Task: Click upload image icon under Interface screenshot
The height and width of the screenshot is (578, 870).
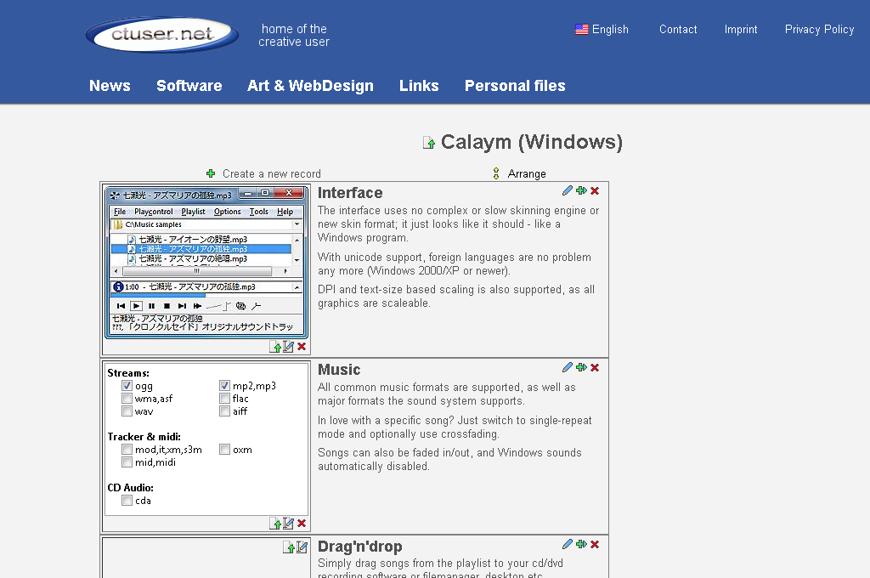Action: pos(275,347)
